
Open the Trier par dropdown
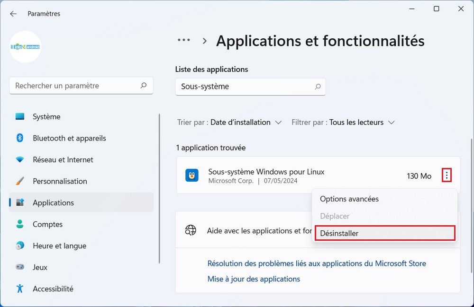[228, 122]
